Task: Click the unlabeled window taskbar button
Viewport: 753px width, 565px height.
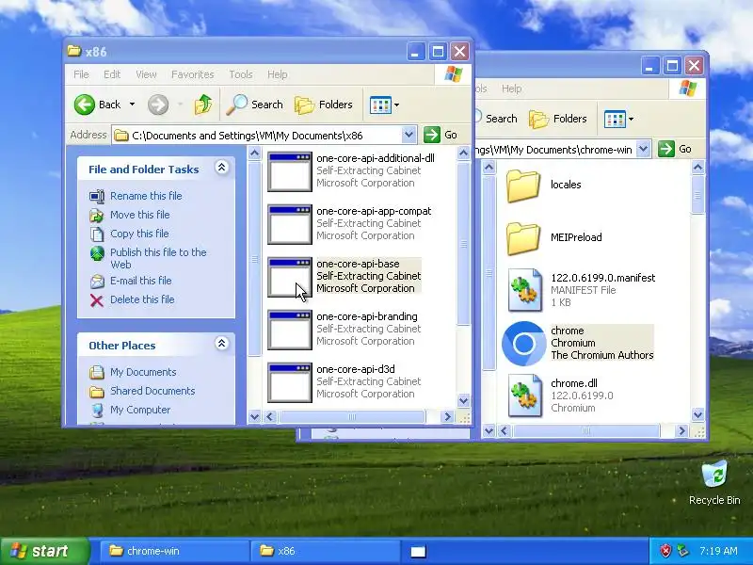Action: (x=418, y=552)
